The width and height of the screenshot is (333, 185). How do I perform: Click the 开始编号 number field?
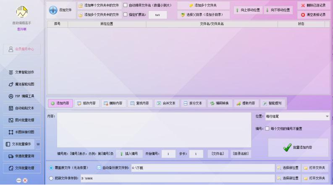pyautogui.click(x=168, y=154)
